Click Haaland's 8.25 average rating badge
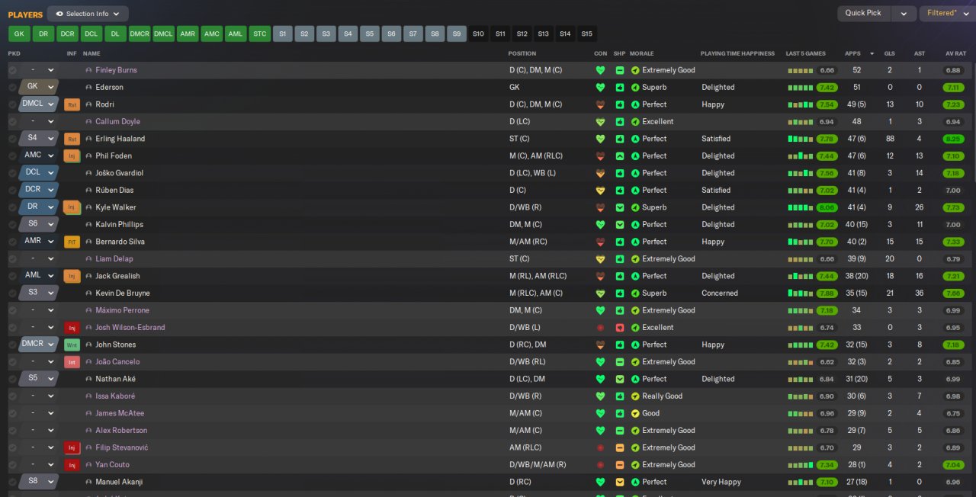 (x=953, y=139)
